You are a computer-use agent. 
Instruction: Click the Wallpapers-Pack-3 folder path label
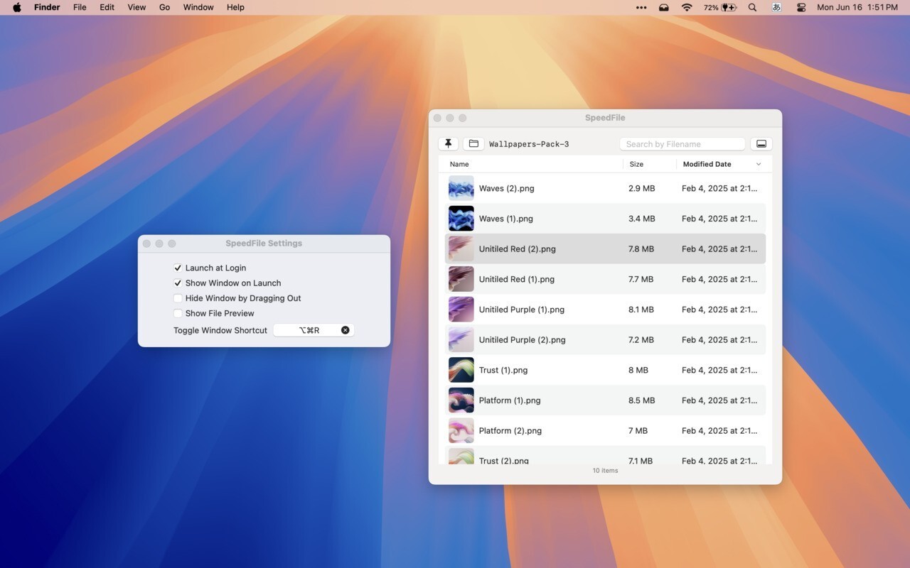[x=529, y=144]
